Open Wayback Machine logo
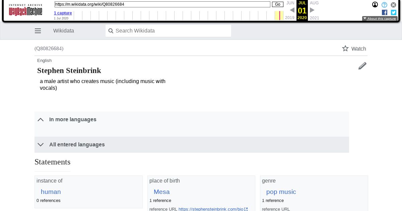402x211 pixels. click(25, 10)
